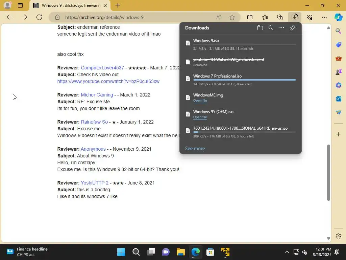Click the page vertical scrollbar thumb
The width and height of the screenshot is (346, 260).
(328, 173)
